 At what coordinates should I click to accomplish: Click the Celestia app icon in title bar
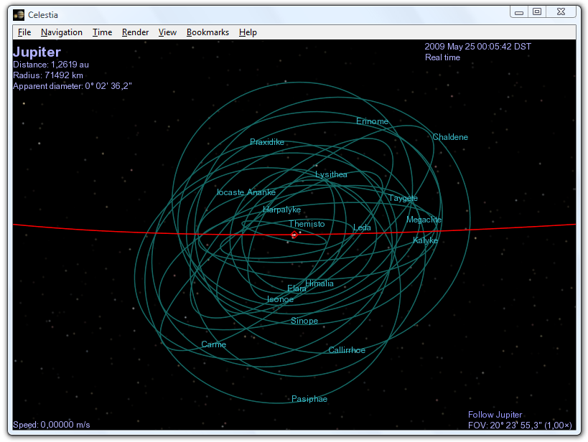19,15
